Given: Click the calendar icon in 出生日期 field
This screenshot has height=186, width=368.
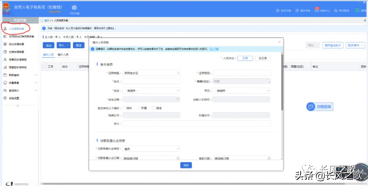Looking at the screenshot, I should point(178,99).
